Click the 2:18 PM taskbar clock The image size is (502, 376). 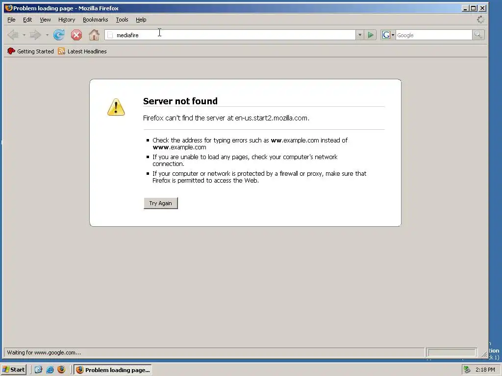click(485, 370)
